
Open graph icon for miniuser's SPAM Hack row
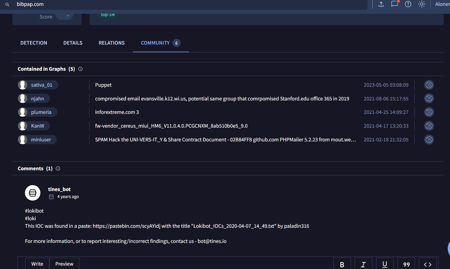click(429, 140)
